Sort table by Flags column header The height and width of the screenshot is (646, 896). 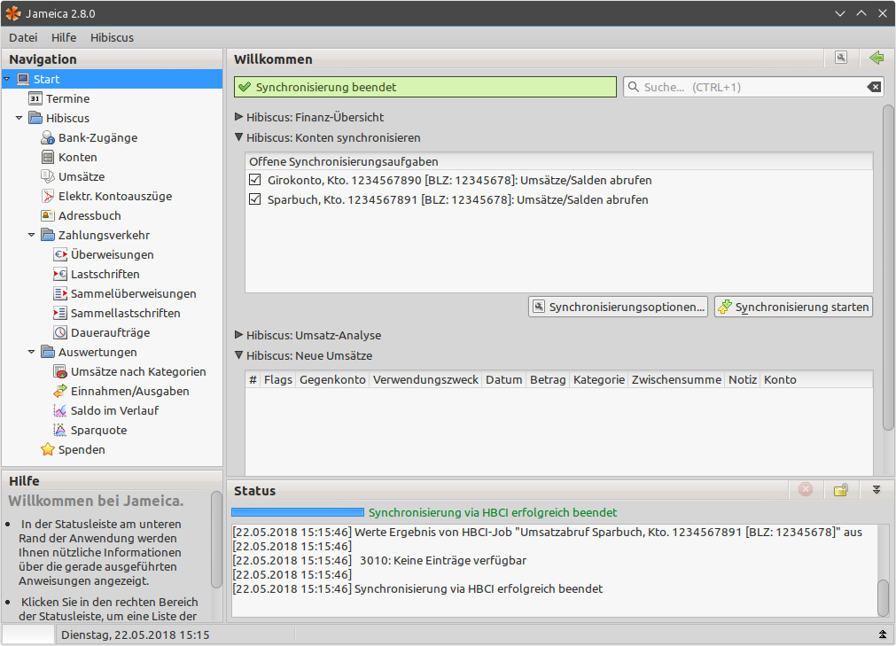pos(278,379)
